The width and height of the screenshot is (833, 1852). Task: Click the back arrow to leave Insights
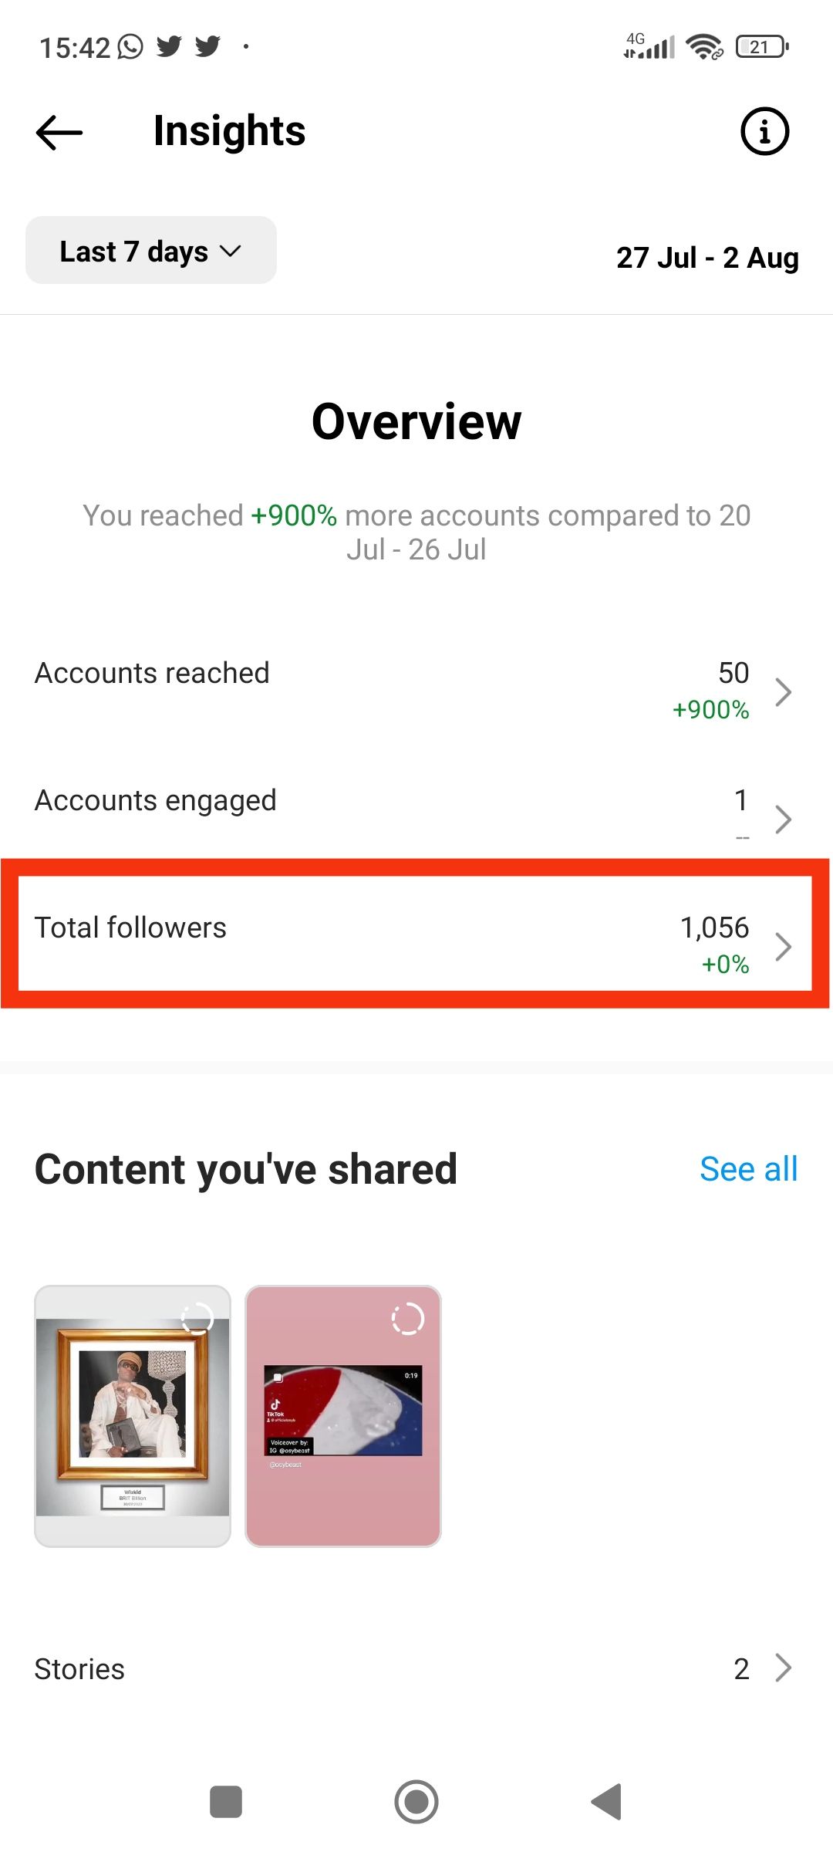click(x=56, y=132)
